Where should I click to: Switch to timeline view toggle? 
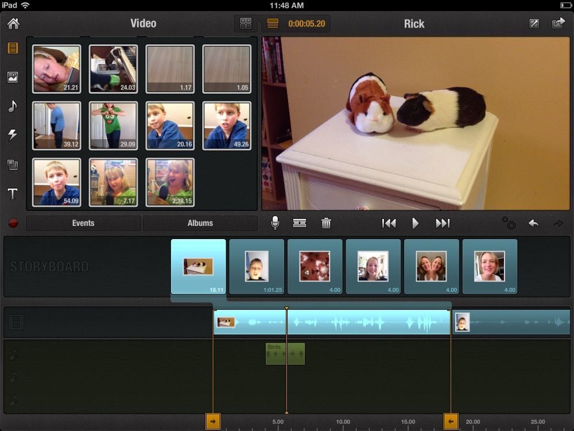point(273,24)
